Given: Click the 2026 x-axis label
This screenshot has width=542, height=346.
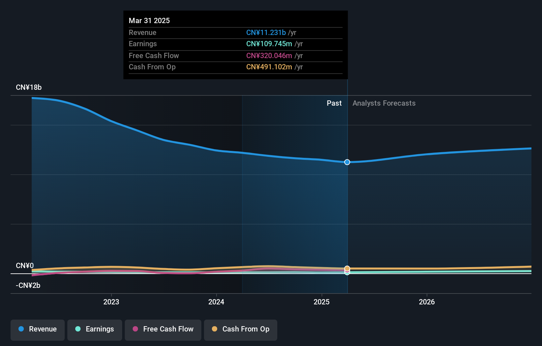Looking at the screenshot, I should 427,302.
